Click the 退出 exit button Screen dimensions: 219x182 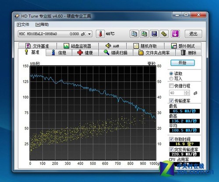tap(194, 34)
